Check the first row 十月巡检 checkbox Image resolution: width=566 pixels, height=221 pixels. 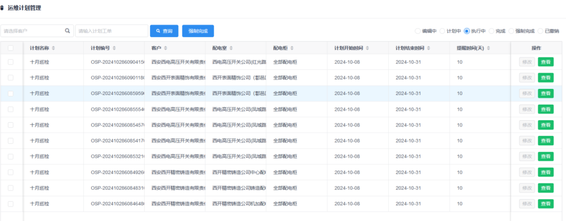click(x=11, y=62)
